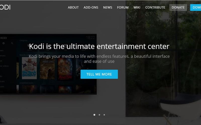
Task: Switch to the third carousel slide dot
Action: pos(104,115)
